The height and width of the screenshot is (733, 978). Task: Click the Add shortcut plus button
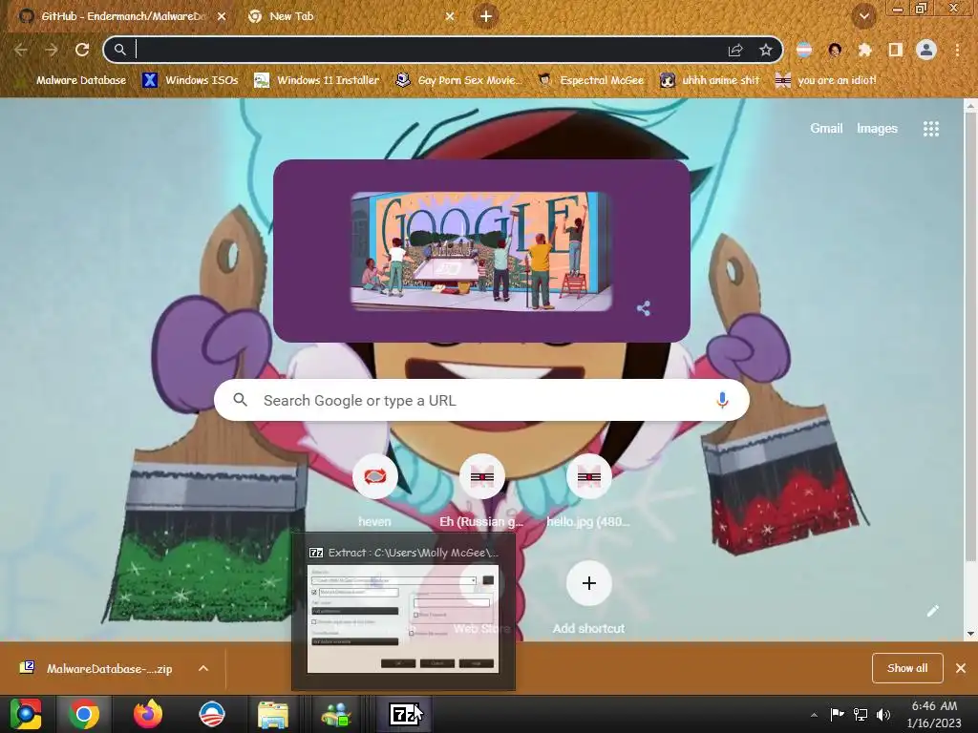click(x=588, y=583)
